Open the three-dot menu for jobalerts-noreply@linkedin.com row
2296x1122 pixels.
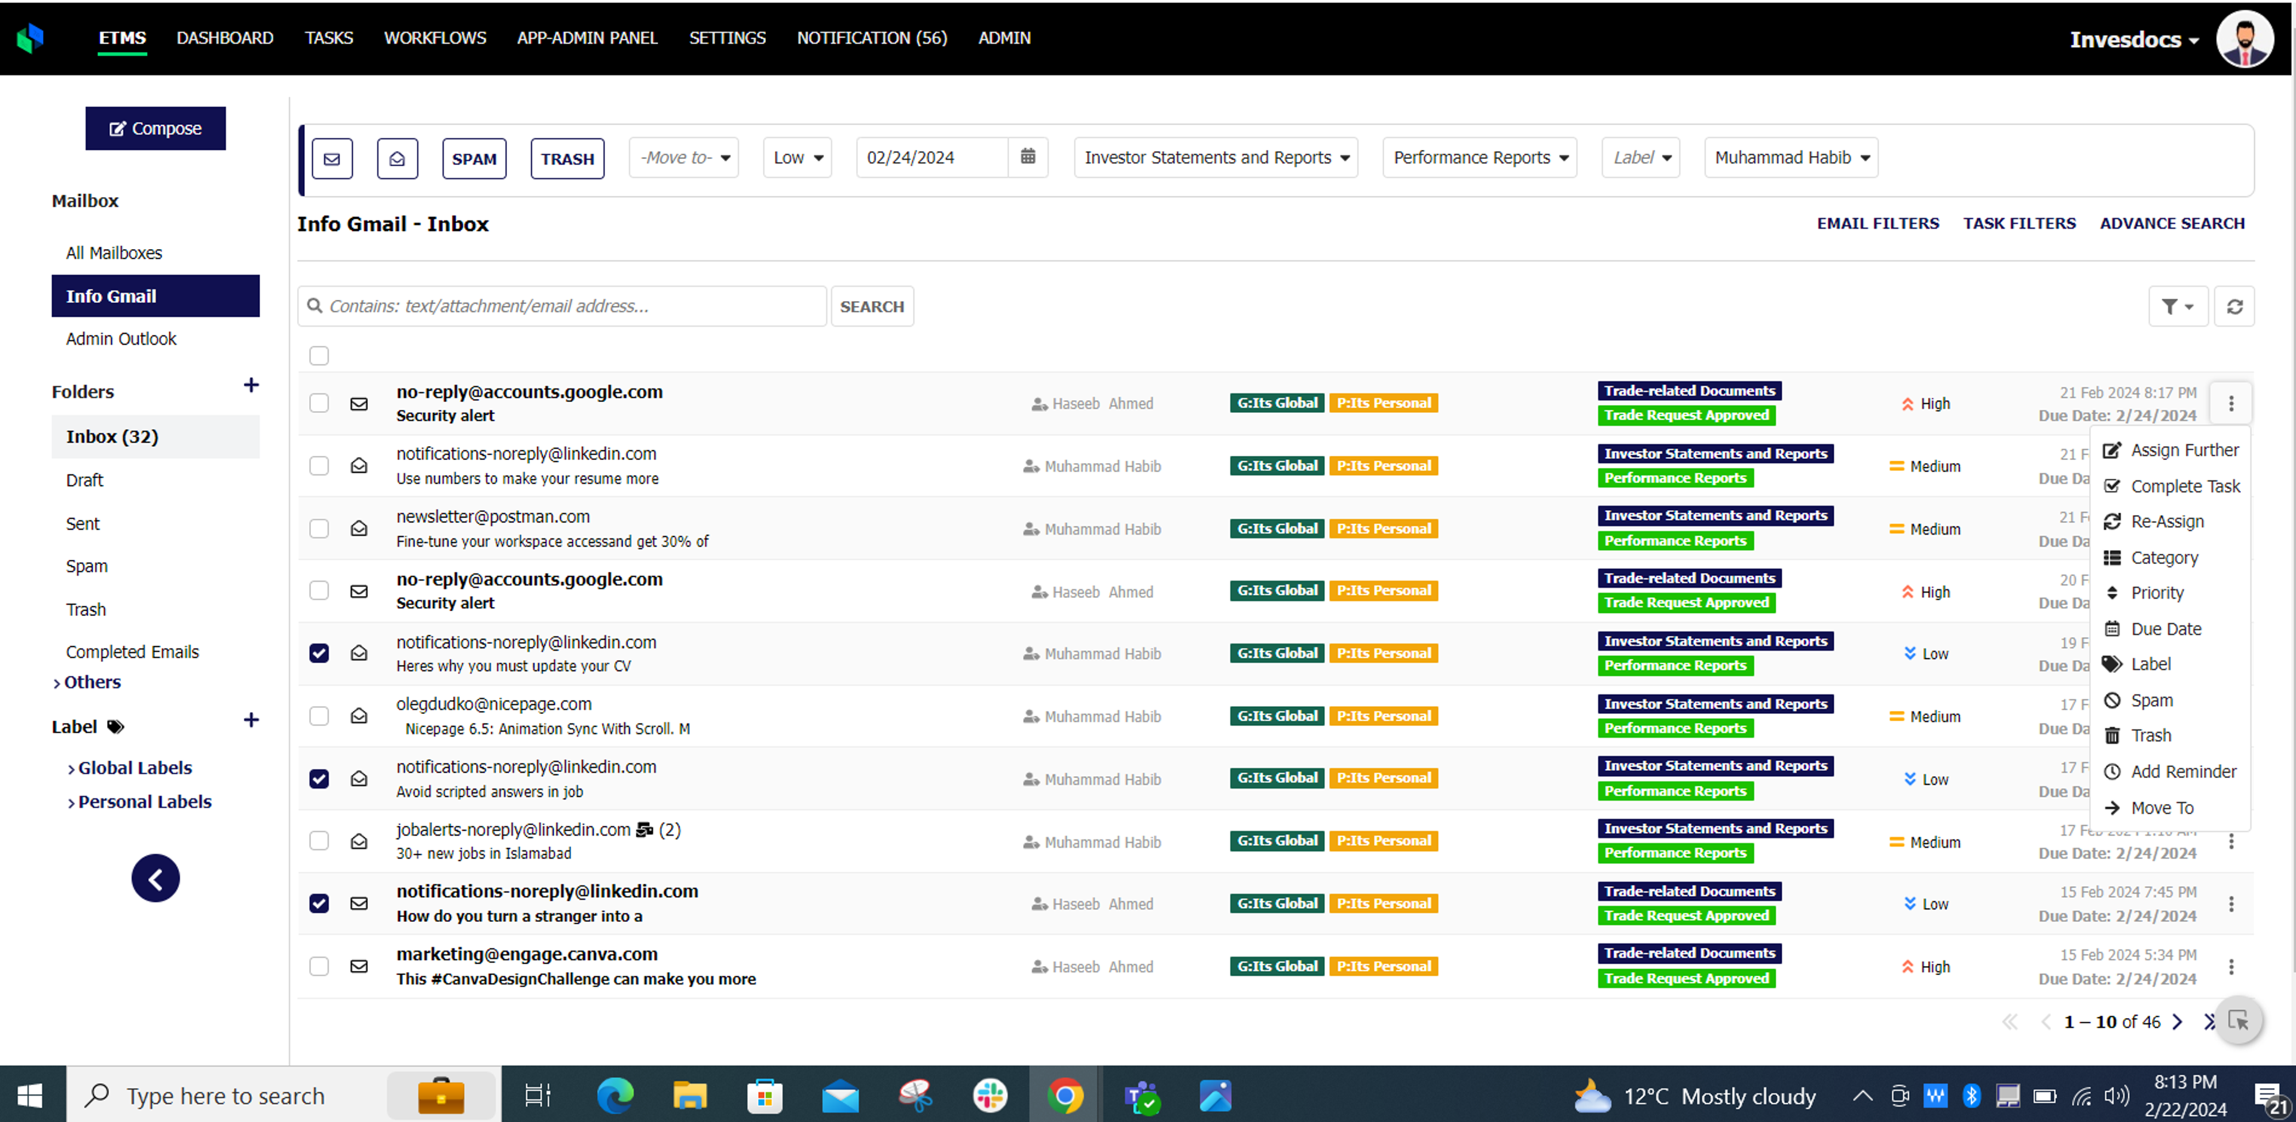coord(2230,841)
